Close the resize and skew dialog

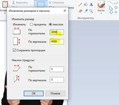pos(65,11)
